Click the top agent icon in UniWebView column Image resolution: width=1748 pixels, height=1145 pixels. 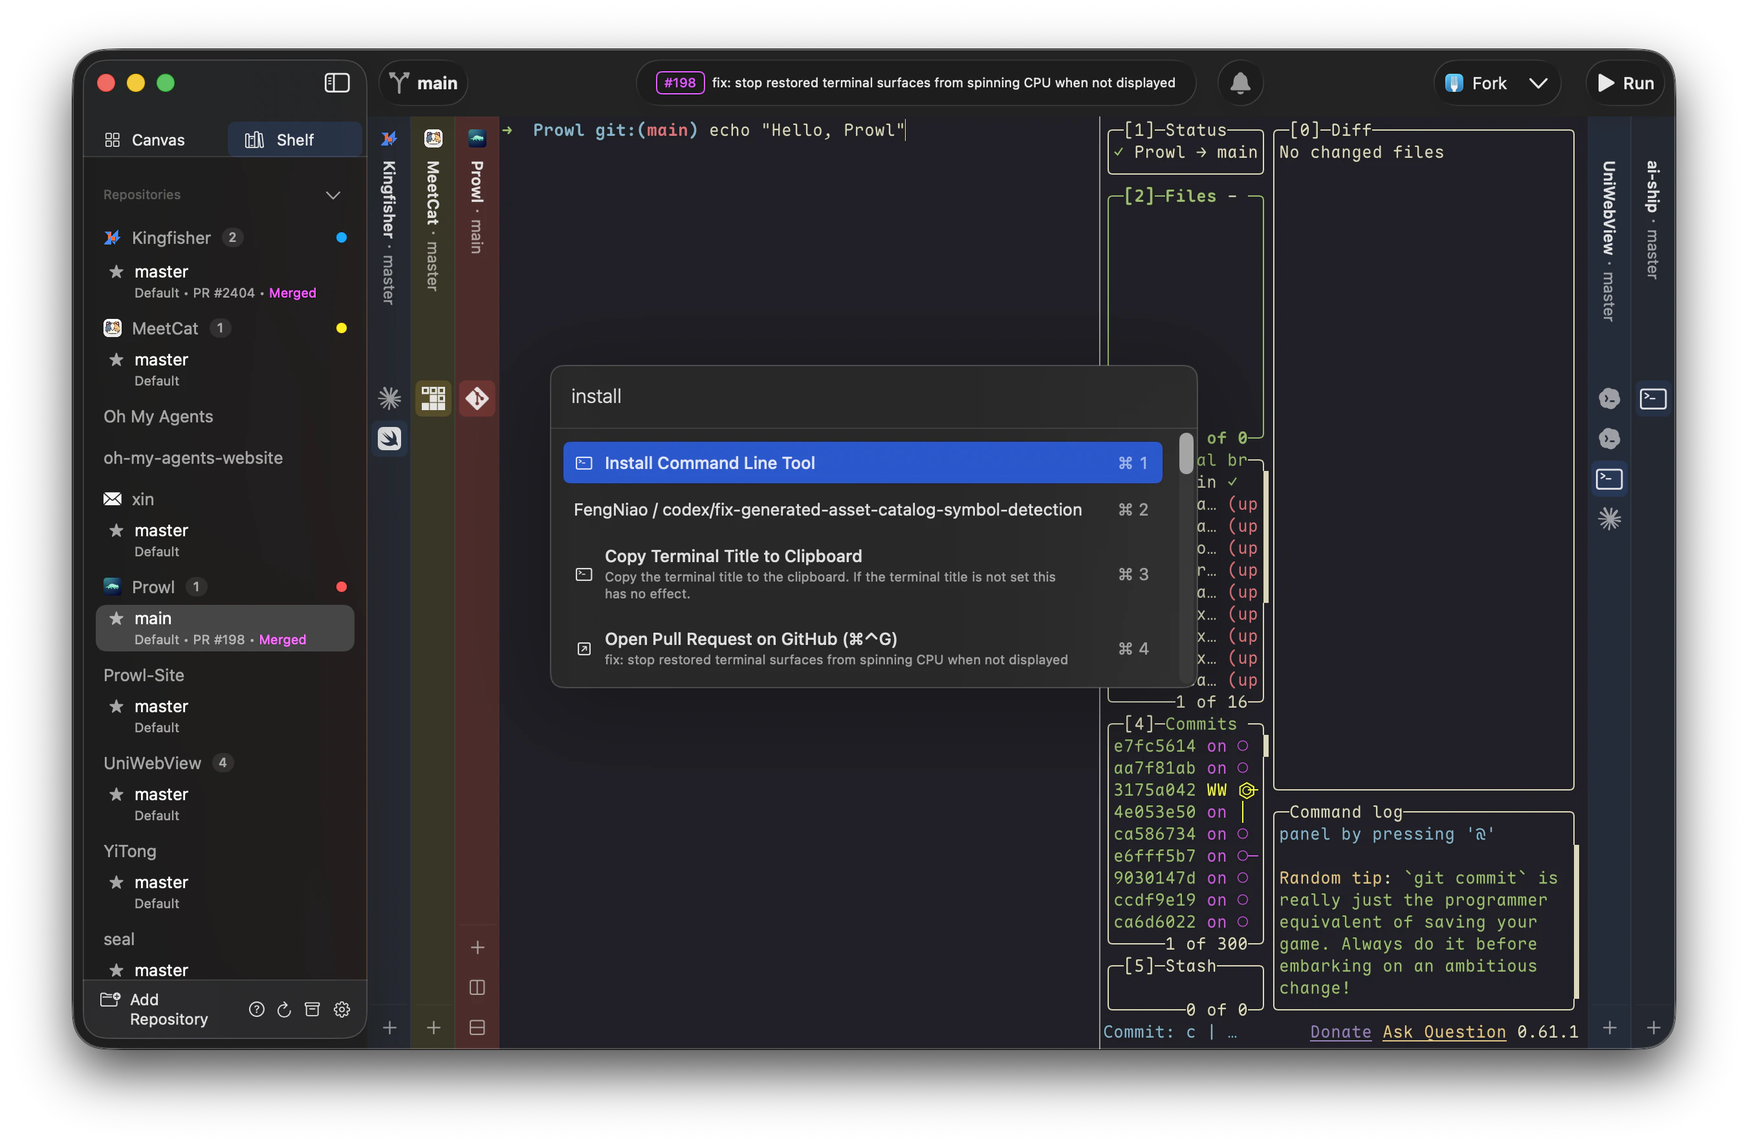click(1609, 398)
